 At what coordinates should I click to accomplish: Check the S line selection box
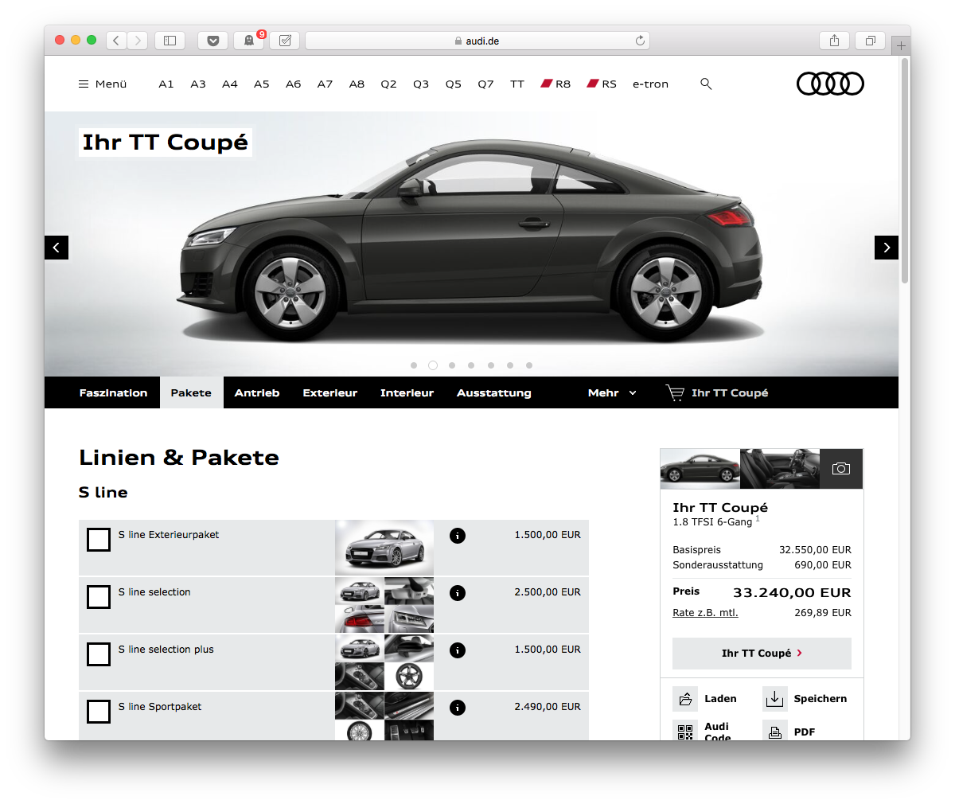(x=99, y=597)
